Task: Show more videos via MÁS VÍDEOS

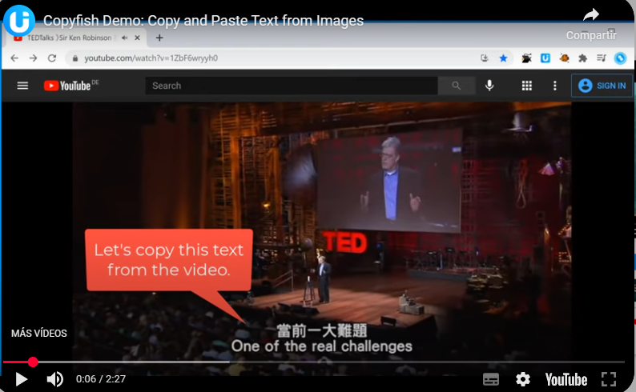Action: (x=39, y=334)
